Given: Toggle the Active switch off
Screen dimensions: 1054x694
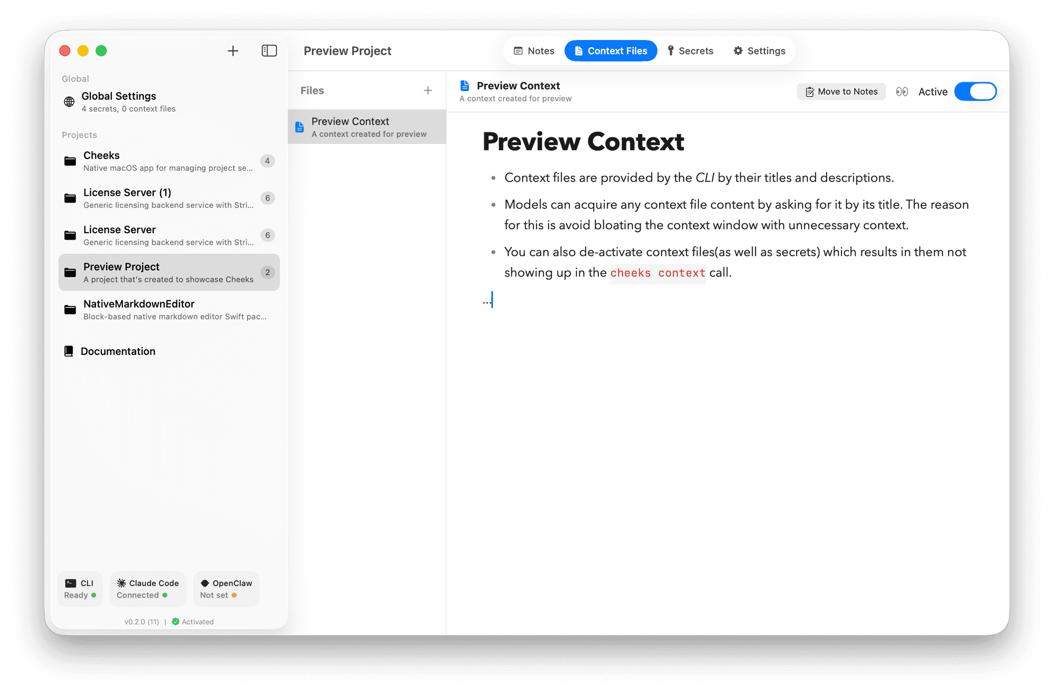Looking at the screenshot, I should tap(975, 92).
